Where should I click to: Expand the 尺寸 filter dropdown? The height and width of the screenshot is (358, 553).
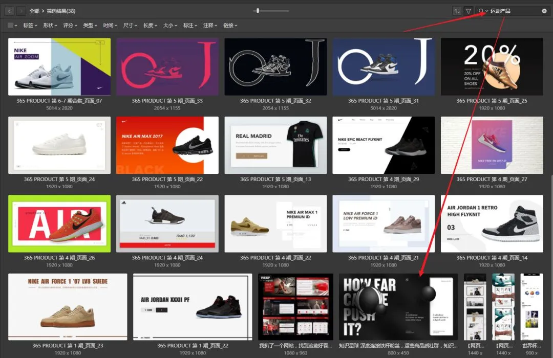pos(130,26)
